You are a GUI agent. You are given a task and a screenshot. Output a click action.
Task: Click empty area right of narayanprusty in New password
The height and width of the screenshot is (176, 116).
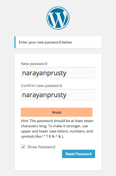[81, 73]
